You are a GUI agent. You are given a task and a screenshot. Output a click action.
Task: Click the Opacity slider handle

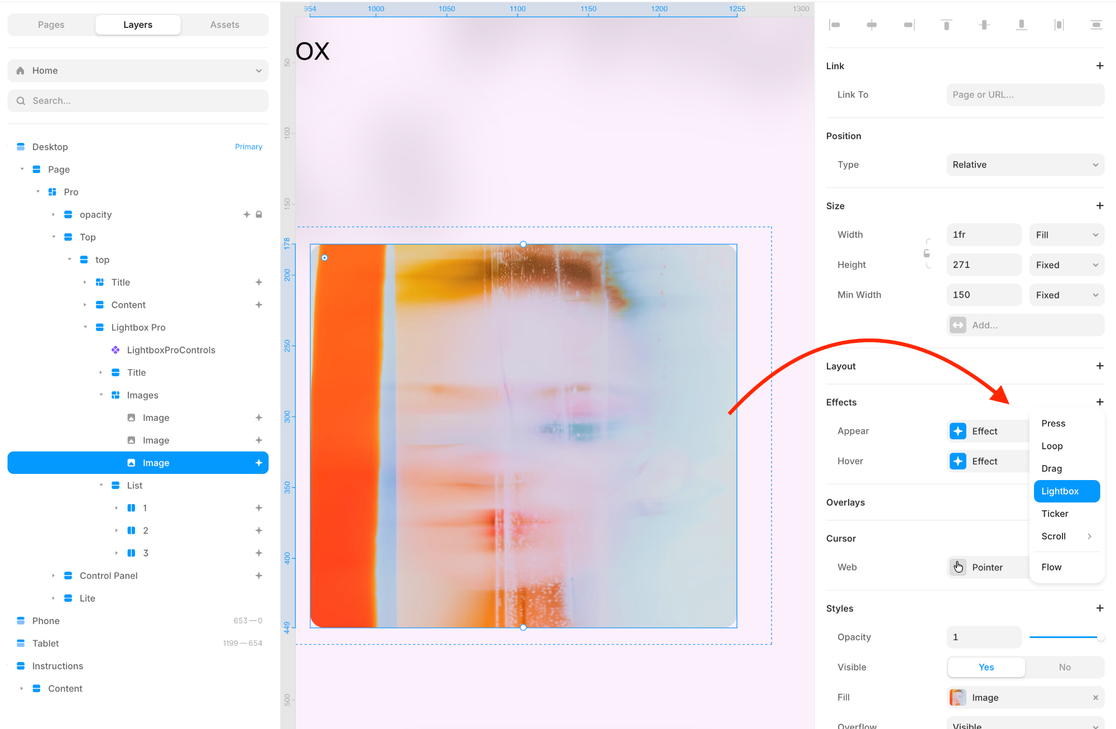coord(1100,637)
